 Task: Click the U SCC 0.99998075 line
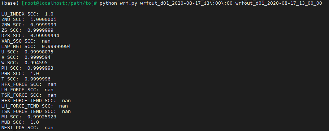27,52
